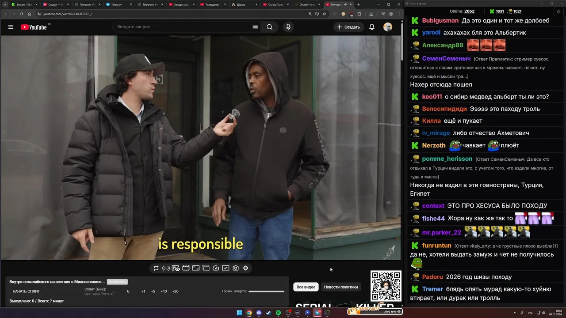Click the video player frame
The width and height of the screenshot is (566, 318).
point(200,148)
